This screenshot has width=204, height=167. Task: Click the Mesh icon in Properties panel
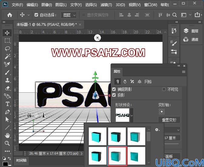118,81
